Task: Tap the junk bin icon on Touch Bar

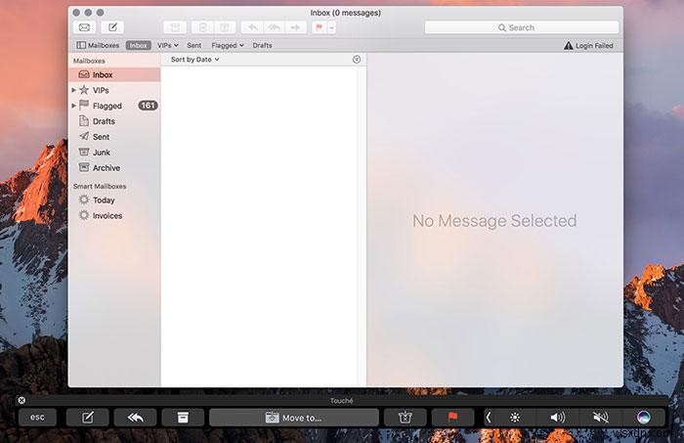Action: [x=405, y=418]
